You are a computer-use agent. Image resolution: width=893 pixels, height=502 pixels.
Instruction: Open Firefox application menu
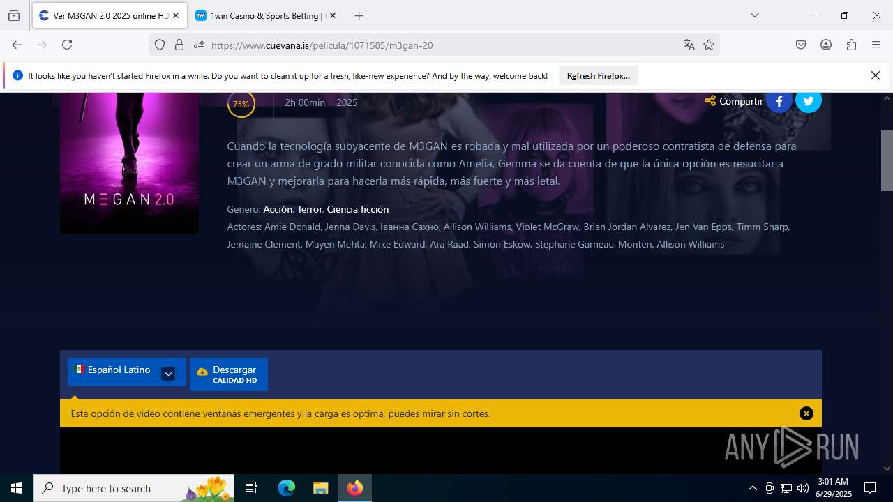pos(876,45)
